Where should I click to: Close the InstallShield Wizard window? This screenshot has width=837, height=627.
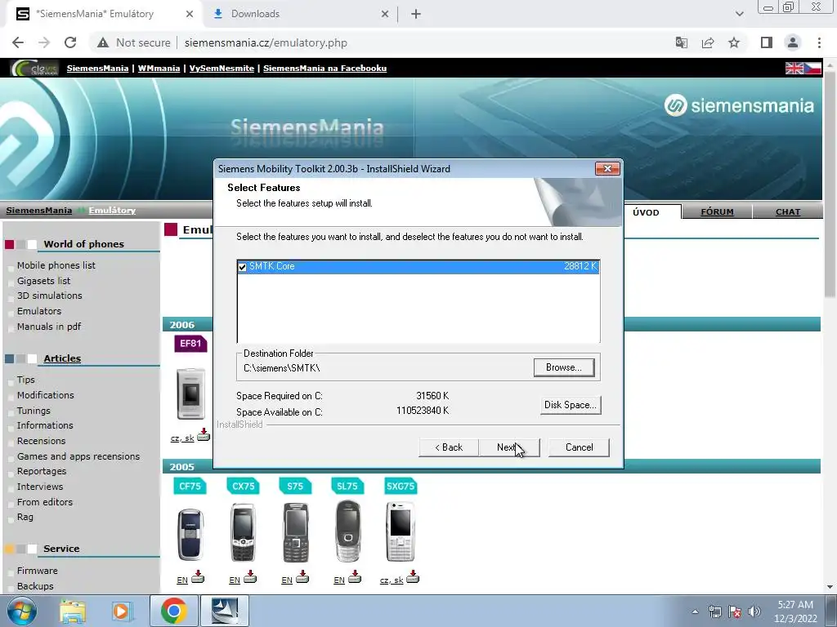(x=607, y=168)
